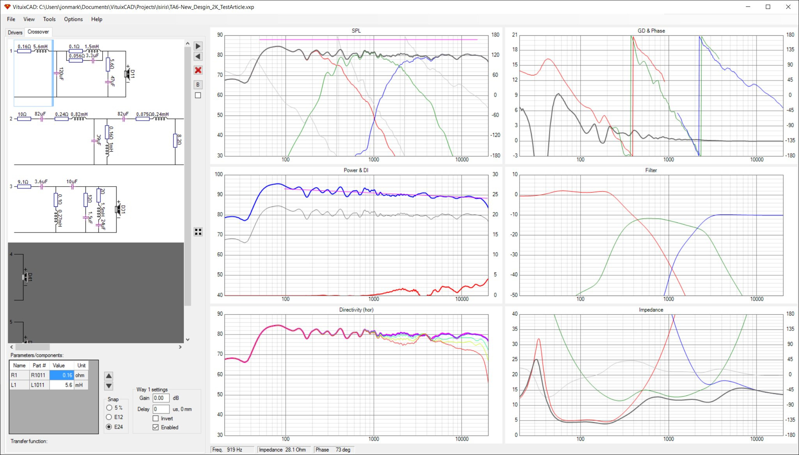Screen dimensions: 799x455
Task: Click the L1 value cell 5.6
Action: (x=62, y=385)
